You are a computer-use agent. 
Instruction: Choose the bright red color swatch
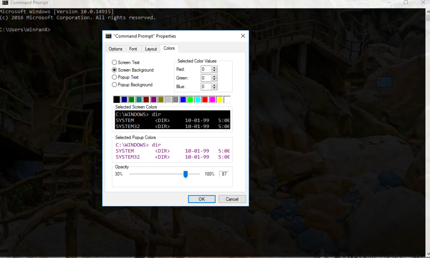(205, 99)
